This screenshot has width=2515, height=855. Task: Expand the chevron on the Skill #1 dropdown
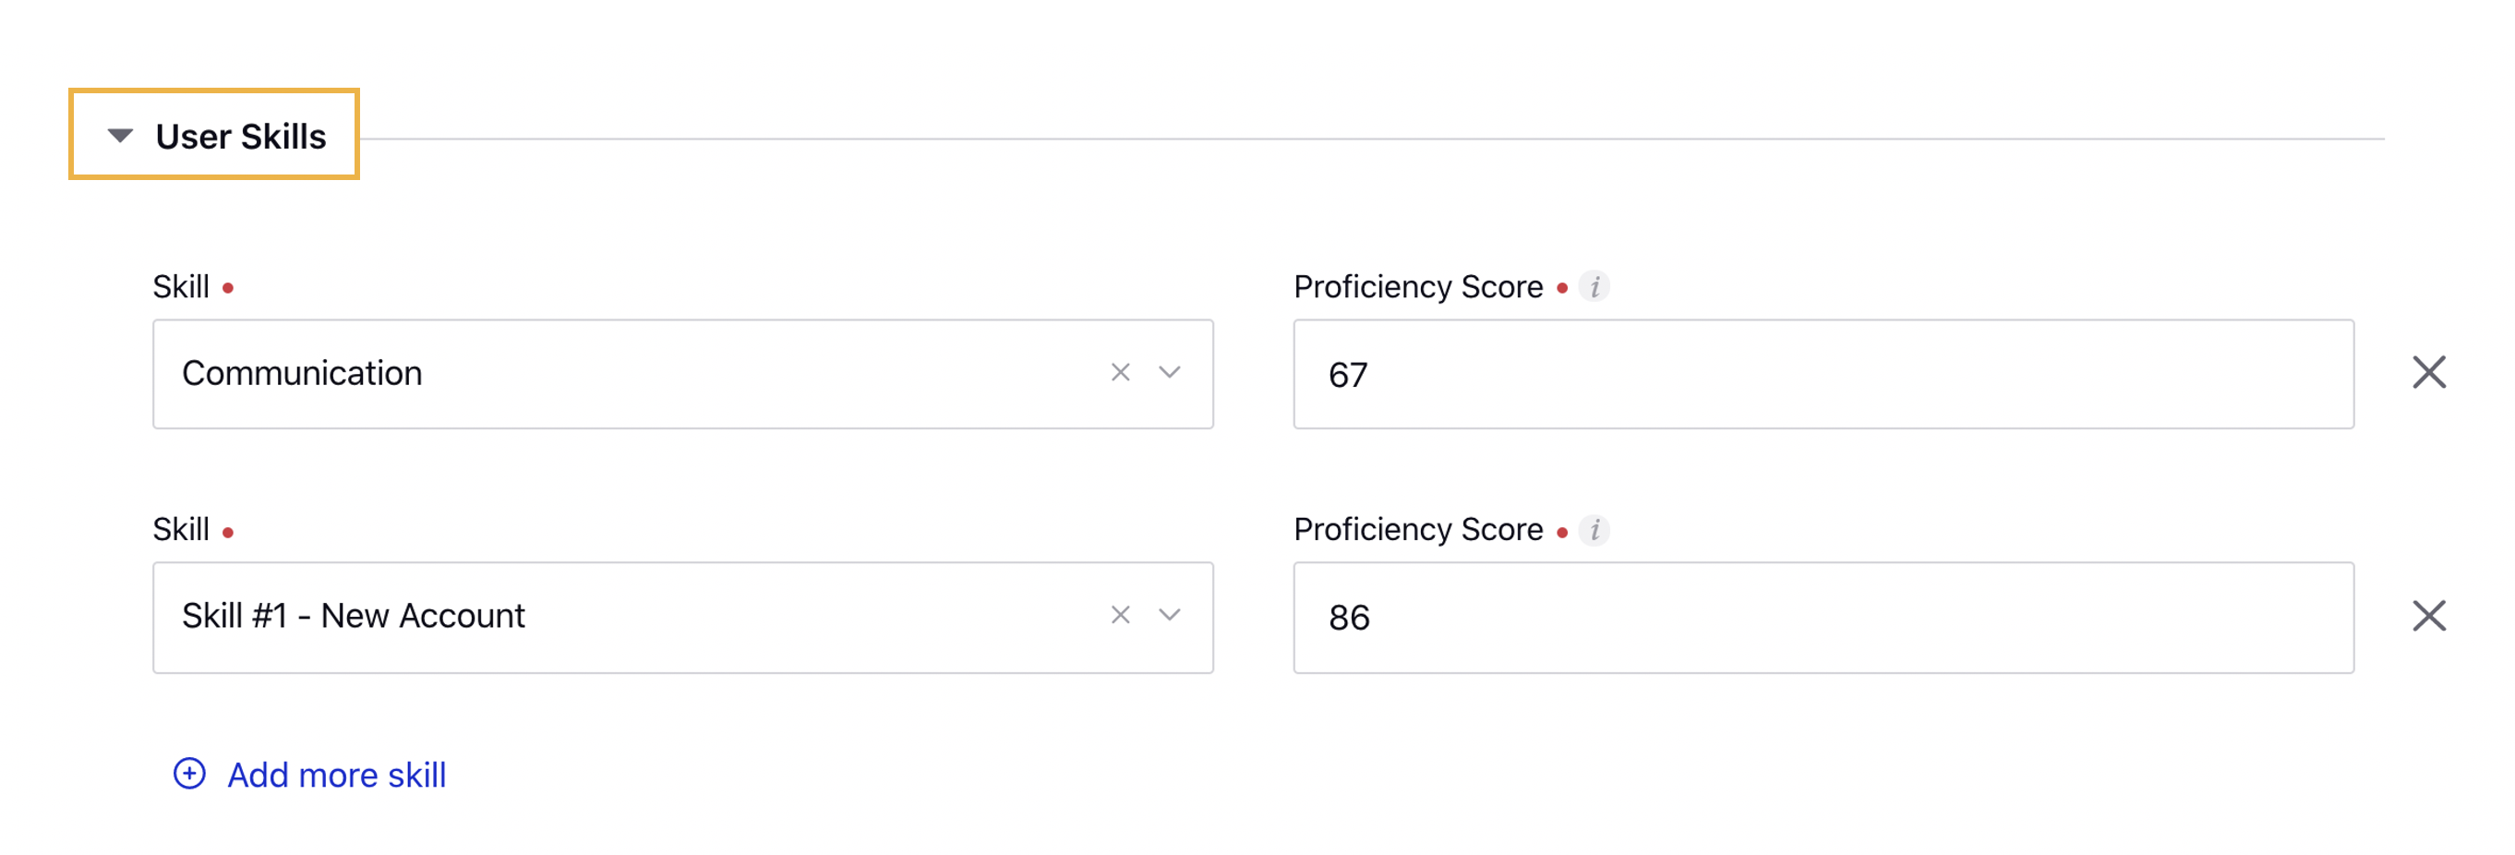(1170, 615)
